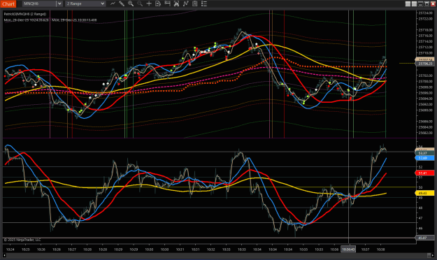
Task: Open the Data Series icon
Action: tap(176, 3)
